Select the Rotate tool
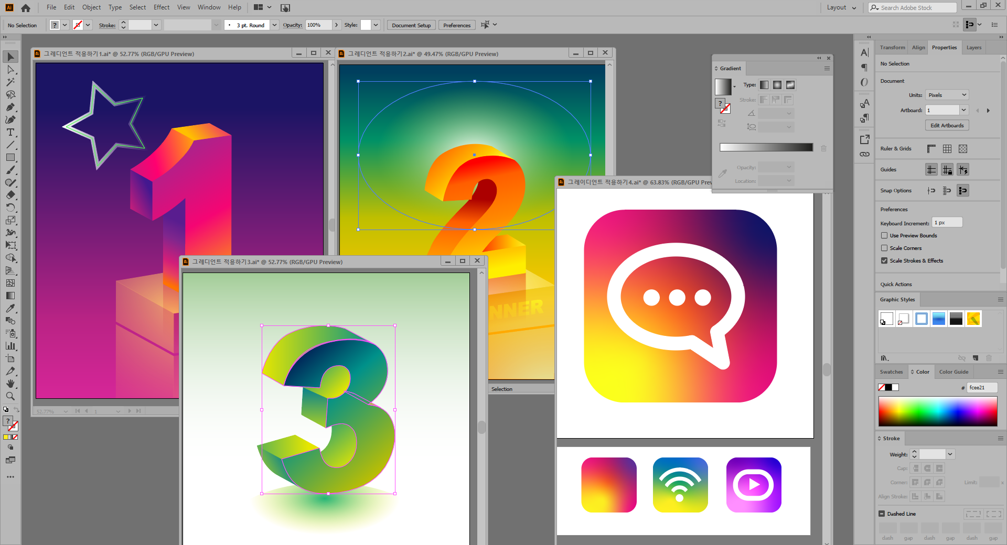 [10, 208]
